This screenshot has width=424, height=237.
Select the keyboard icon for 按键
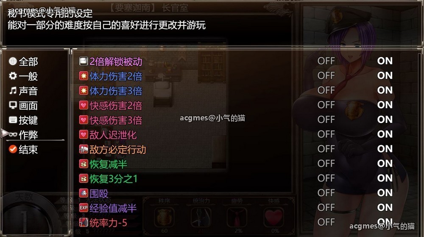pyautogui.click(x=13, y=120)
